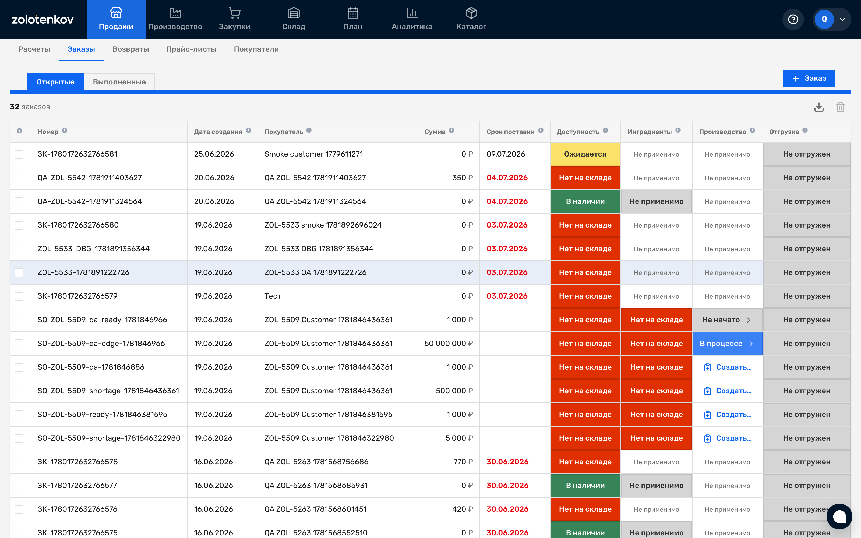The height and width of the screenshot is (538, 861).
Task: Select checkbox for order ЗК-1780172632766581
Action: [x=19, y=154]
